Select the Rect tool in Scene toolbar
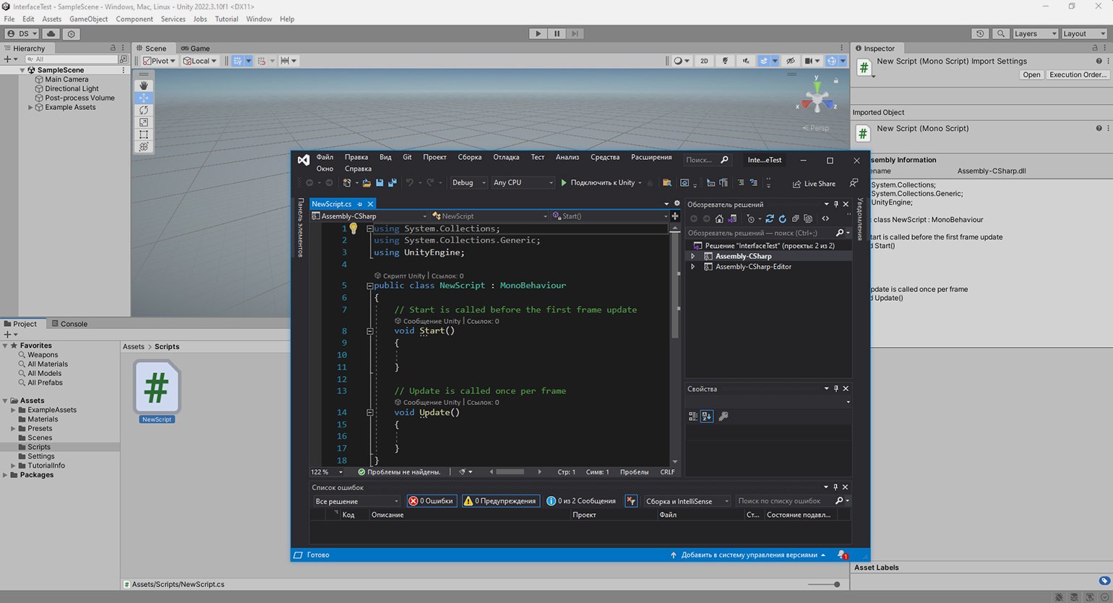 [144, 134]
